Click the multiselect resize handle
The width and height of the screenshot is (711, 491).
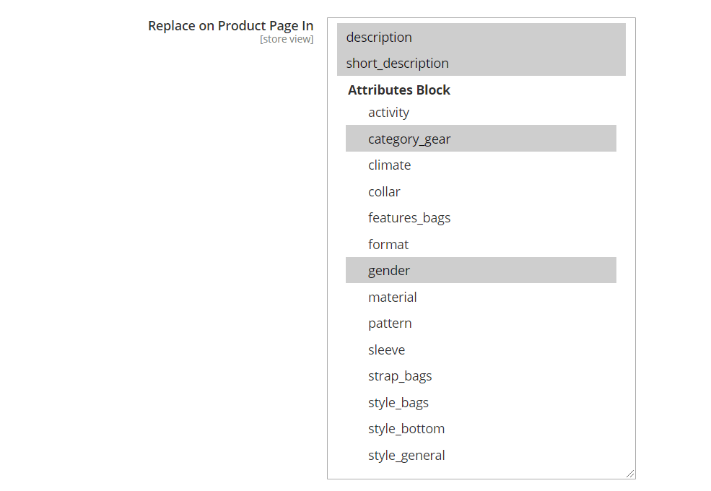[x=630, y=474]
